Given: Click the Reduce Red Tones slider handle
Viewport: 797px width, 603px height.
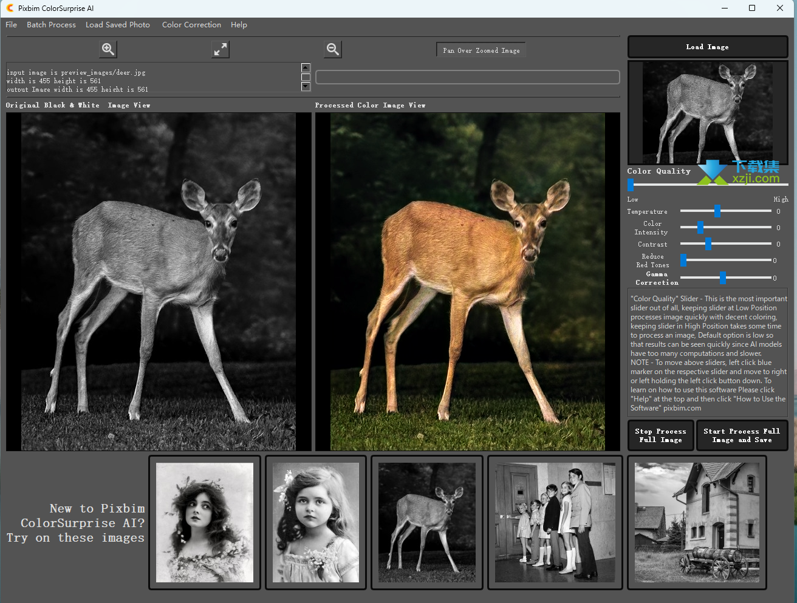Looking at the screenshot, I should pyautogui.click(x=683, y=261).
